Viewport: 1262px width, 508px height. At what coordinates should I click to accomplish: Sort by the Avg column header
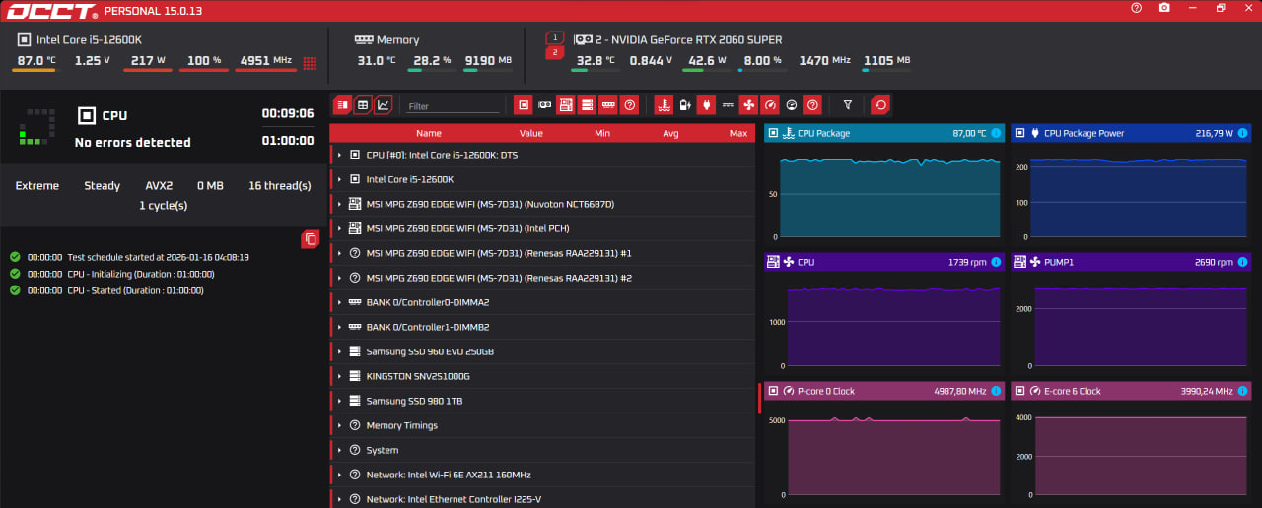[x=670, y=133]
